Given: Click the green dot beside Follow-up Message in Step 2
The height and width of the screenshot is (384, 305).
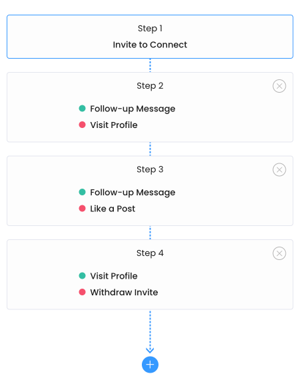Looking at the screenshot, I should pyautogui.click(x=82, y=108).
